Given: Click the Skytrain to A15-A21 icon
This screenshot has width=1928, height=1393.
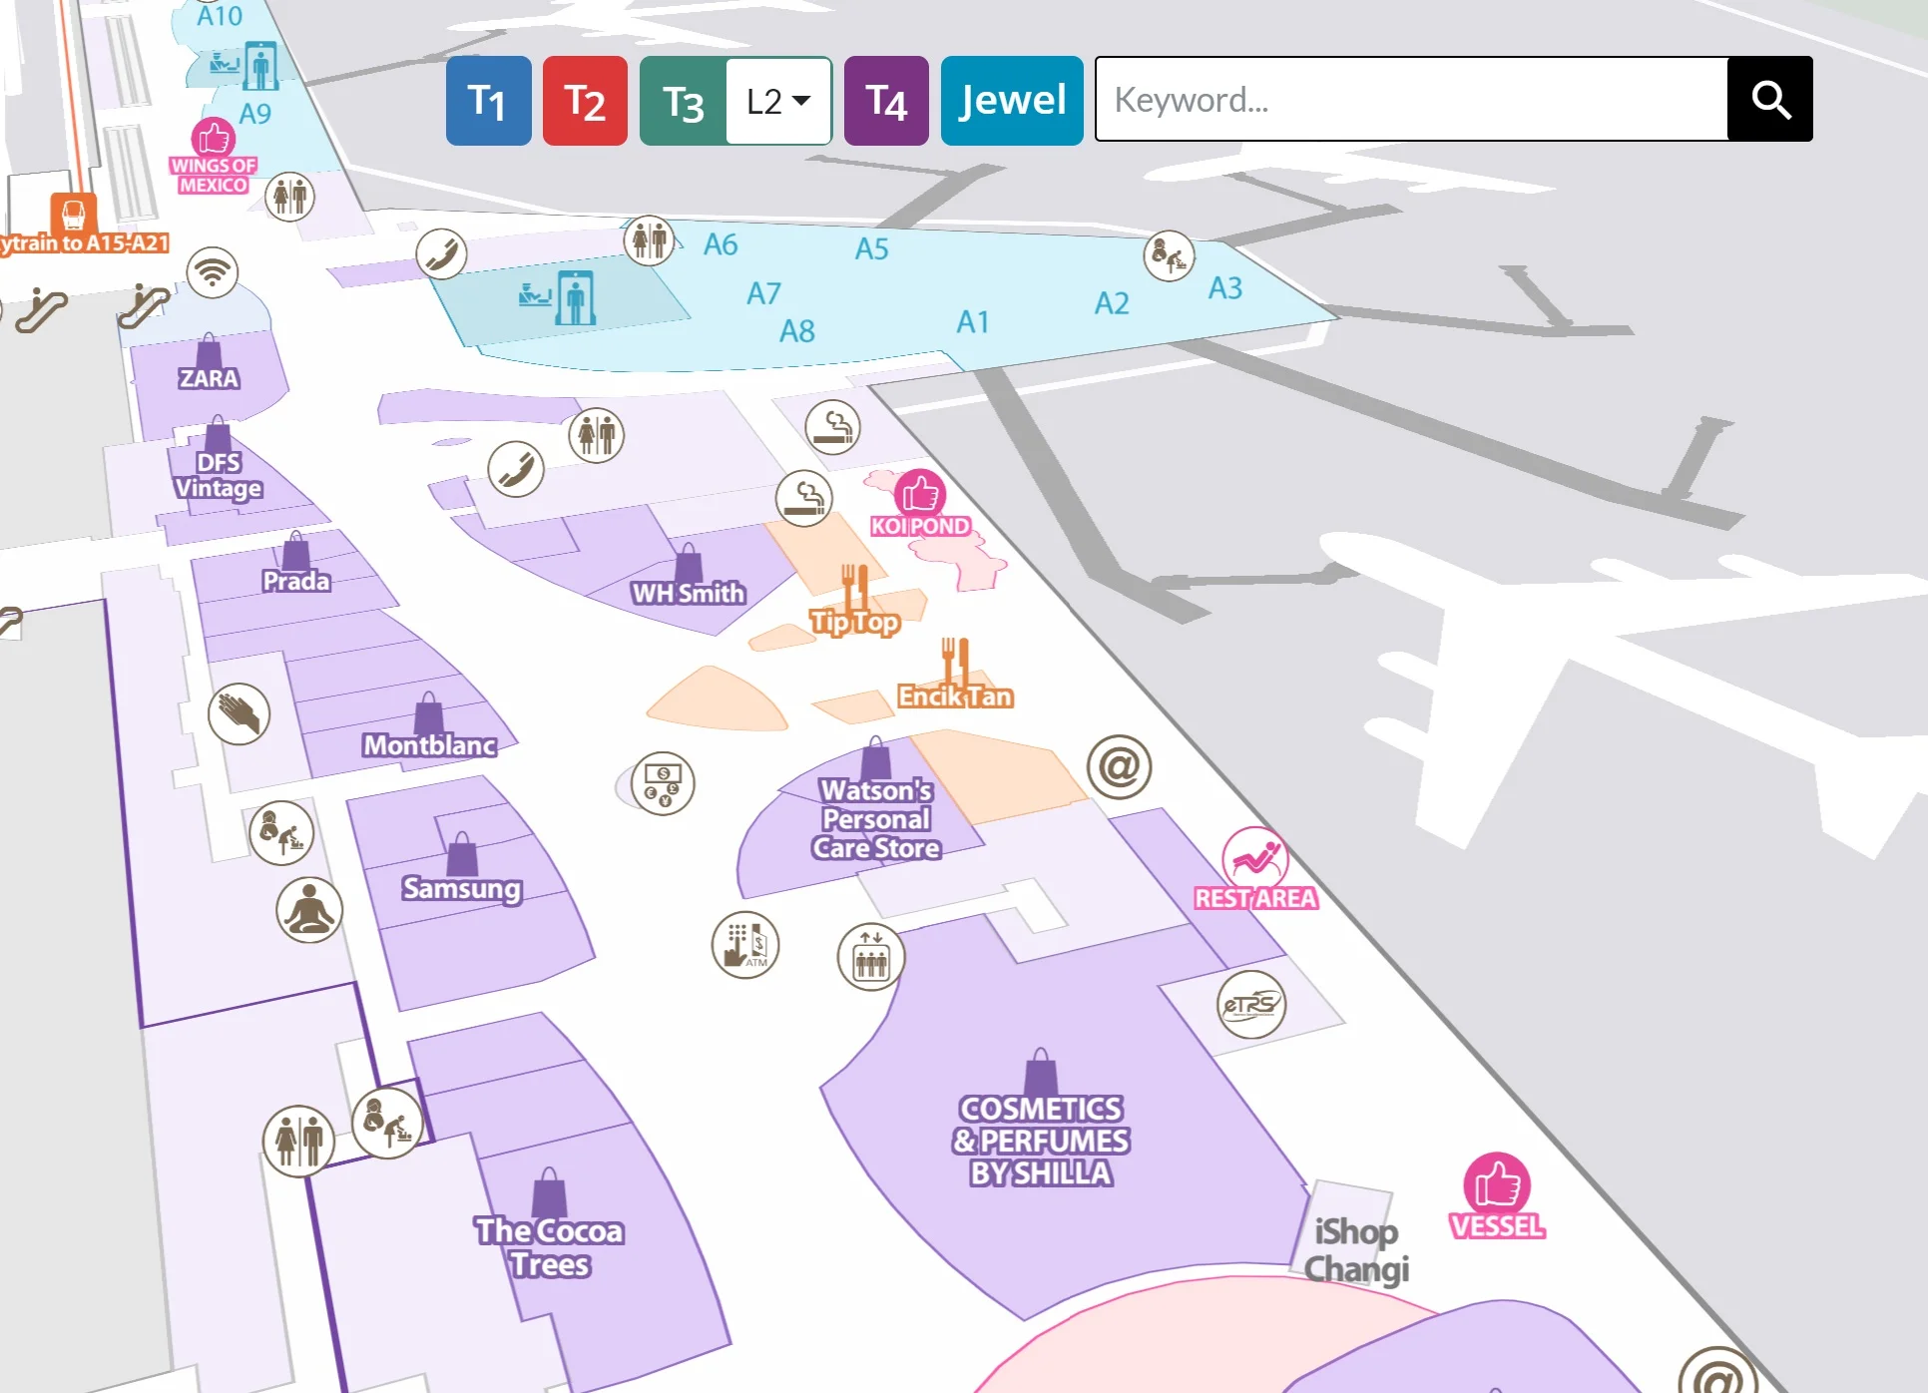Looking at the screenshot, I should coord(74,213).
